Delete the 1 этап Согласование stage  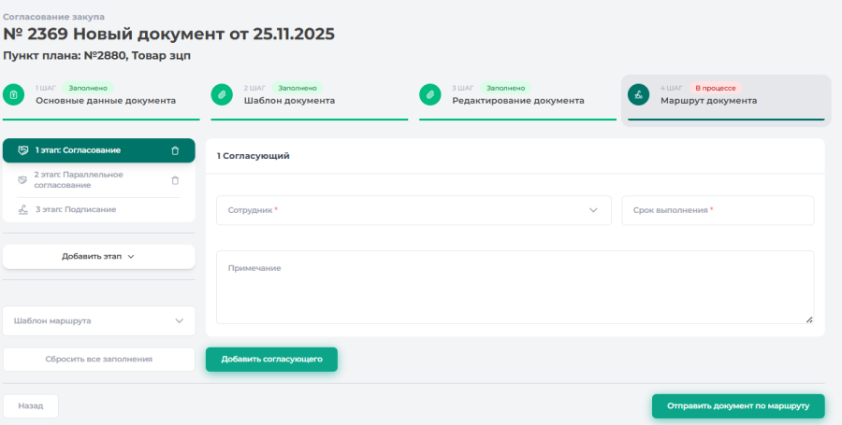(175, 150)
